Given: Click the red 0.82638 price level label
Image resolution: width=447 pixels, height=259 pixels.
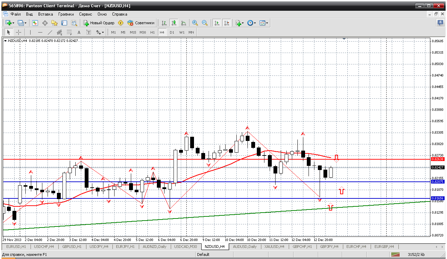Looking at the screenshot, I should (437, 159).
